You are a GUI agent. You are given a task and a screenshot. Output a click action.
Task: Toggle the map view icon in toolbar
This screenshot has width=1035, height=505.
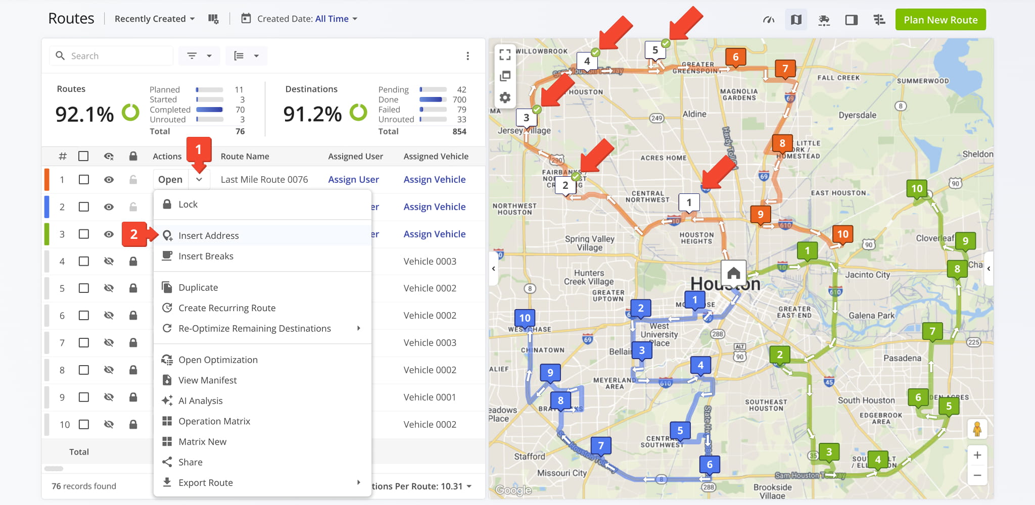[x=796, y=20]
